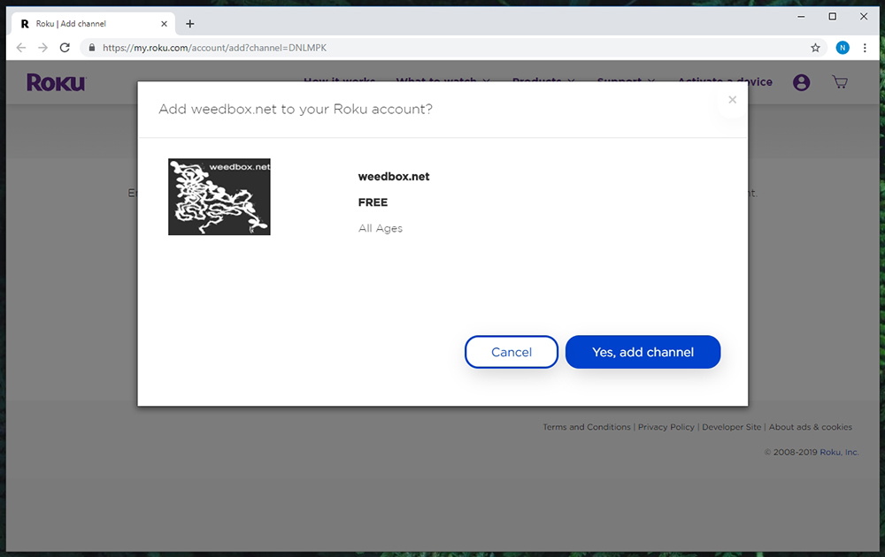Click the Roku, Inc. footer link
The width and height of the screenshot is (885, 557).
[x=839, y=452]
